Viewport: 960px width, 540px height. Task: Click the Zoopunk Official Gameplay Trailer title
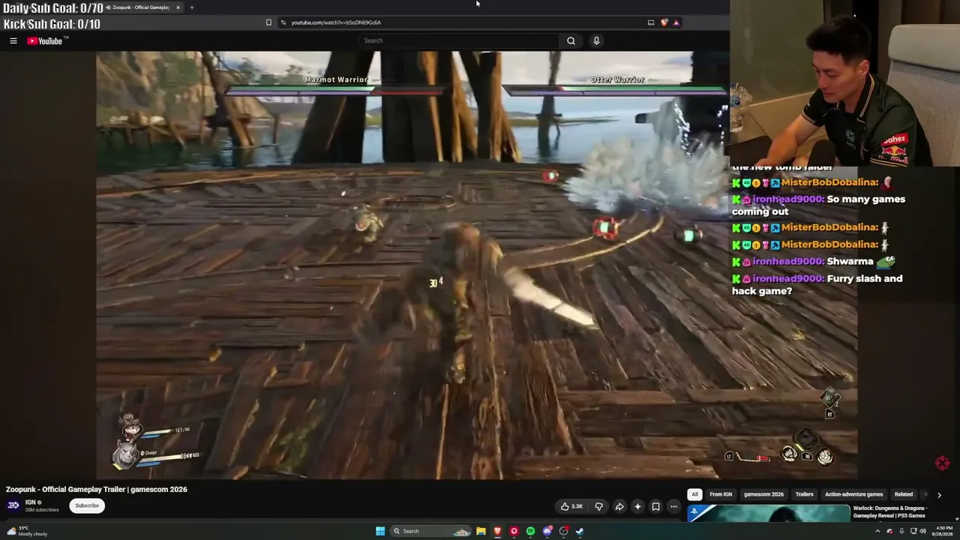tap(97, 489)
